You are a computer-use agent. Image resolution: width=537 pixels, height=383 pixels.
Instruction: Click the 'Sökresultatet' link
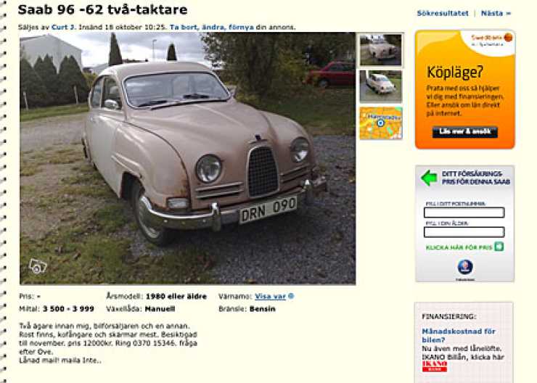click(443, 13)
